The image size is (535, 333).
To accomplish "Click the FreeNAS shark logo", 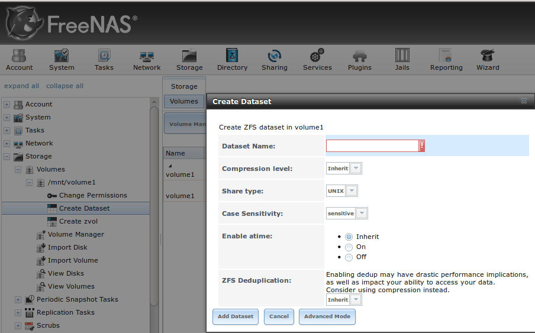I will (x=25, y=23).
